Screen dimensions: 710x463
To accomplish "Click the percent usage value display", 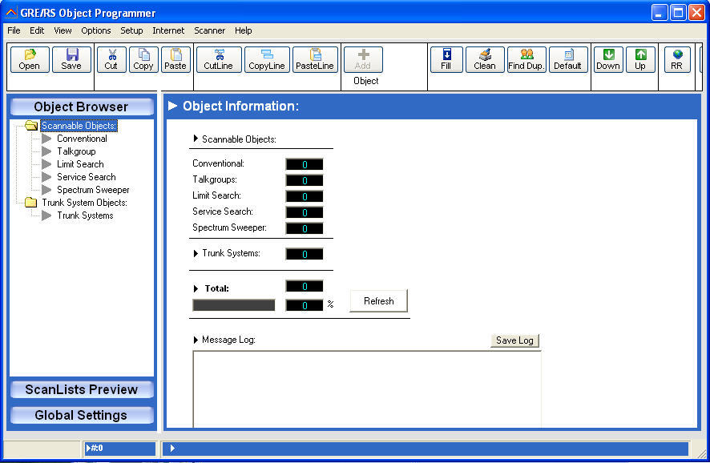I will point(305,305).
